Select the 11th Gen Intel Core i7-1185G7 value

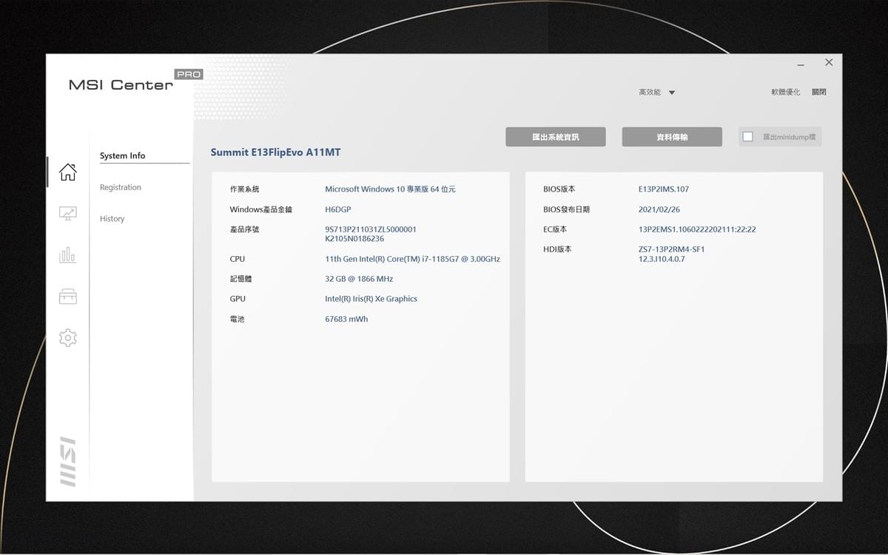pos(412,259)
